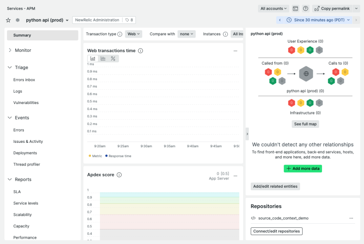Click the Add more data button
Screen dimensions: 364x244
click(x=303, y=168)
